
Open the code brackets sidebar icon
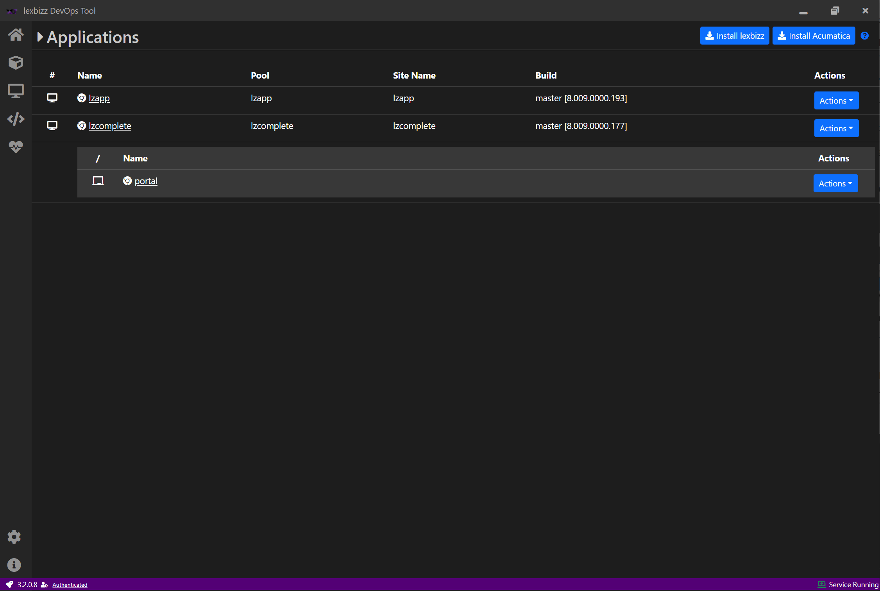(16, 119)
